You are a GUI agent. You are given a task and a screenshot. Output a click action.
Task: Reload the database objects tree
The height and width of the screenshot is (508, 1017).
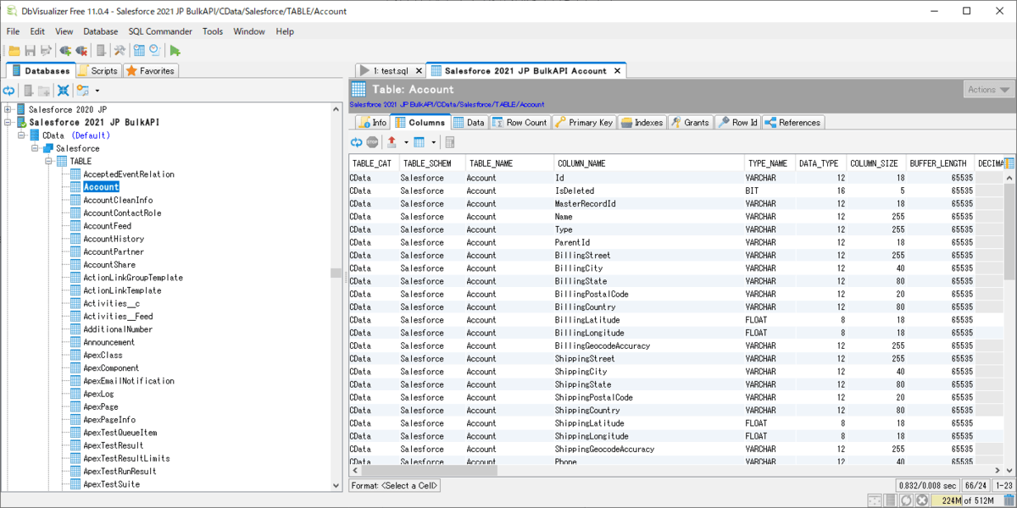(x=9, y=91)
